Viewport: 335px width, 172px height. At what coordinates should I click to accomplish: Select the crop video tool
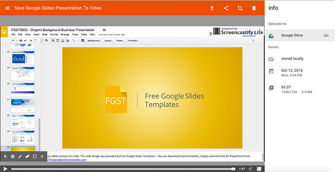[240, 8]
